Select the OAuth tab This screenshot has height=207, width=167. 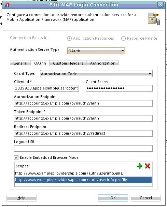point(40,63)
